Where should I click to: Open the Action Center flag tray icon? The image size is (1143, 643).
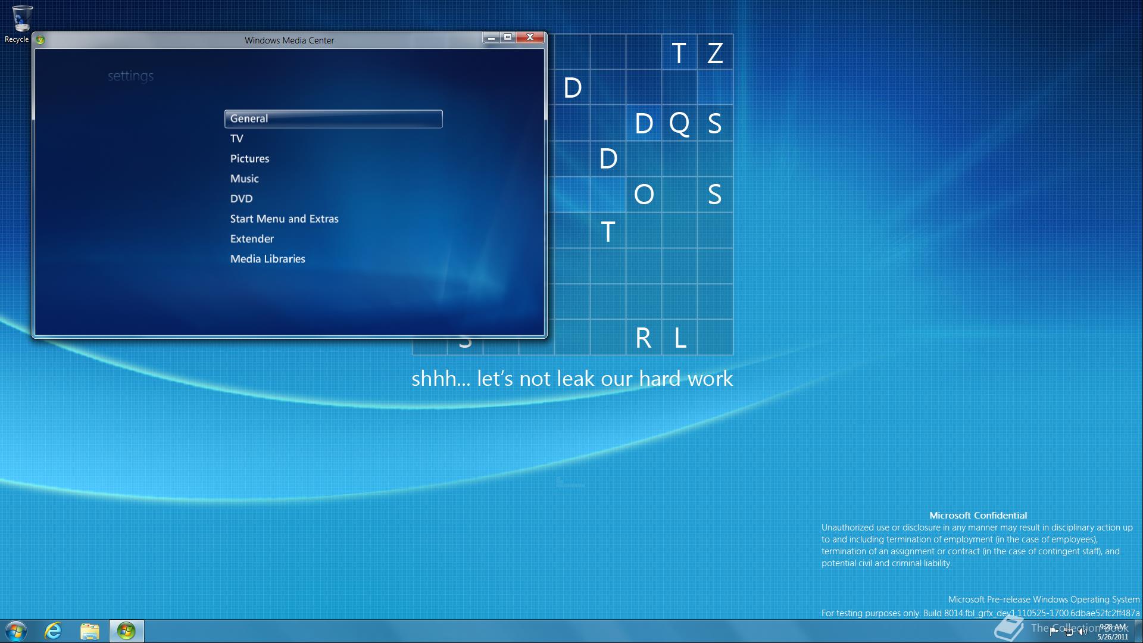point(1054,632)
